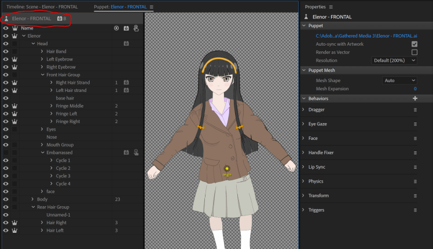This screenshot has width=433, height=249.
Task: Open the Lip Sync behavior menu icon
Action: click(x=414, y=167)
